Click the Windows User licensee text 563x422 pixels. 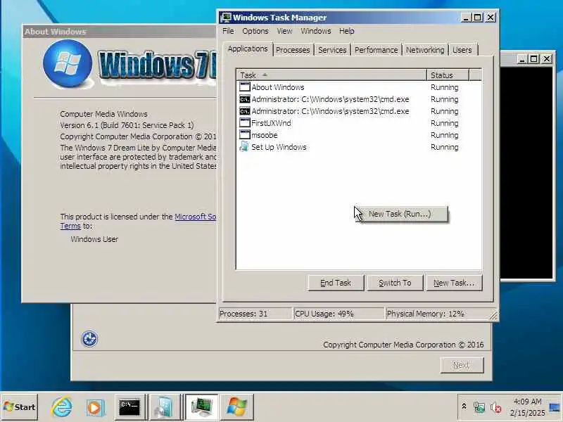pyautogui.click(x=94, y=239)
